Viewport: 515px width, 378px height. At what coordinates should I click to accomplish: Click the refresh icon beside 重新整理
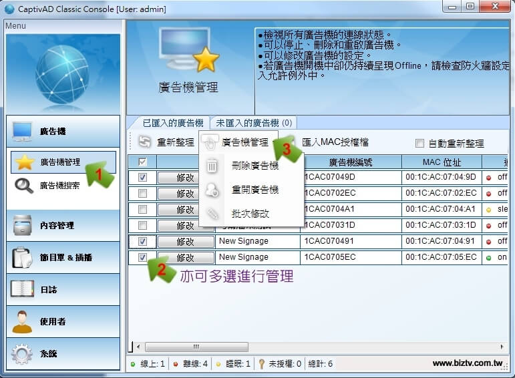point(145,142)
